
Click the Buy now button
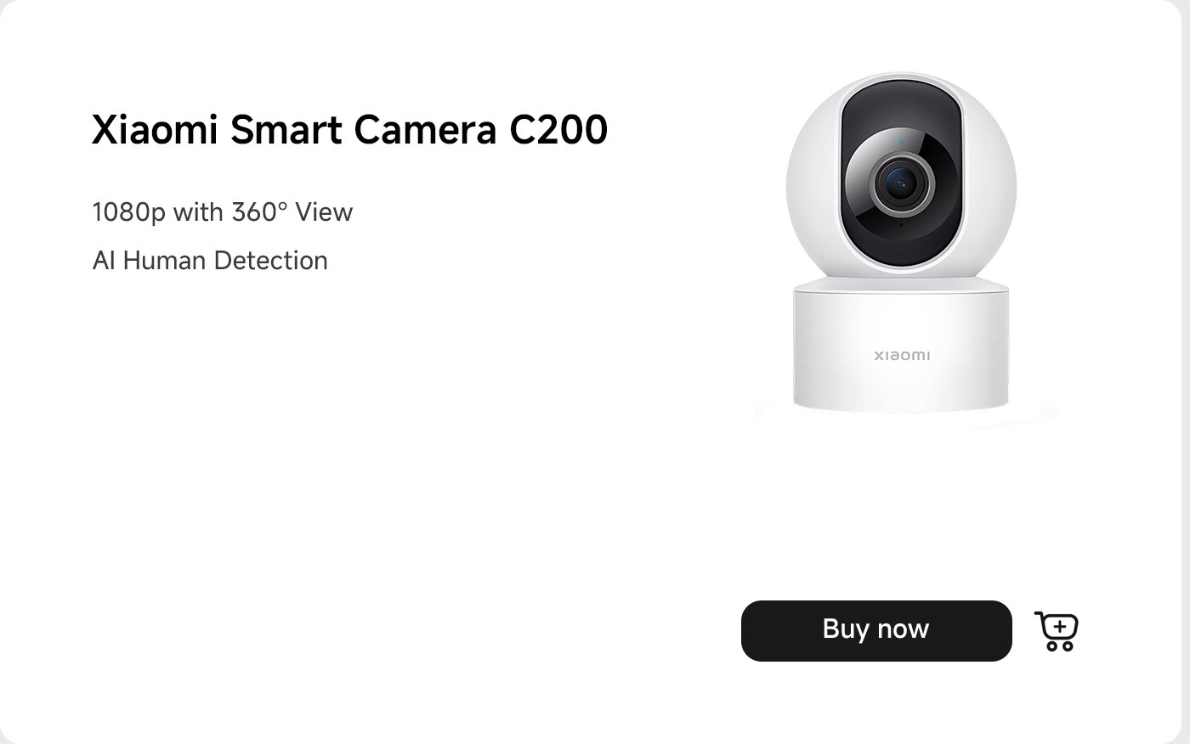point(876,630)
